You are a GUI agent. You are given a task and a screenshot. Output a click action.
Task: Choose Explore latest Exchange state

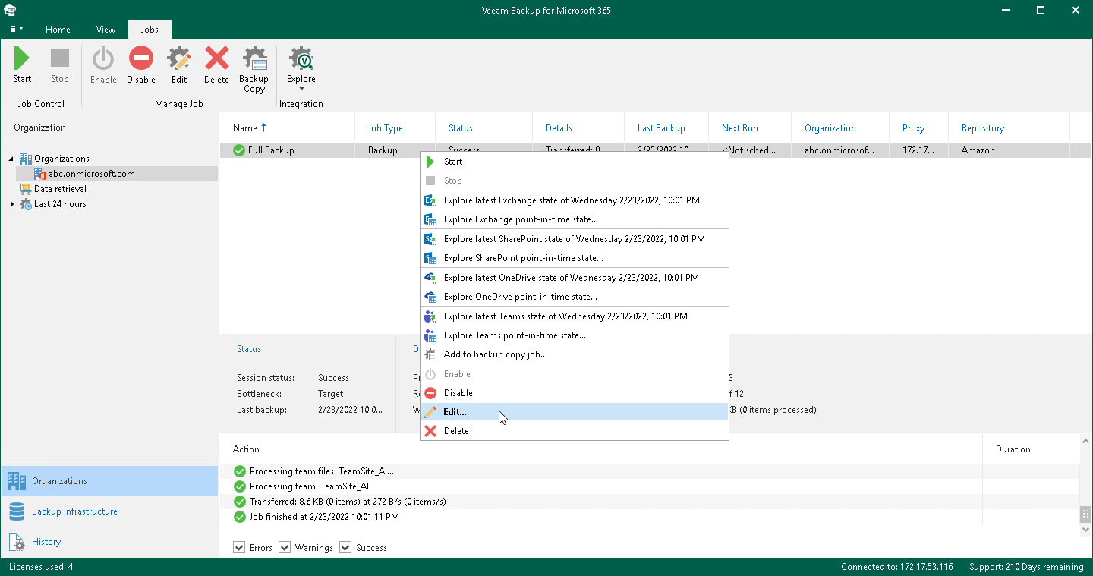575,200
